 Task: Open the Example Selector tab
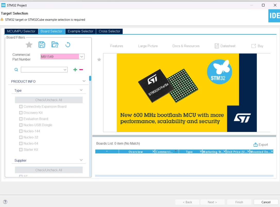[81, 31]
